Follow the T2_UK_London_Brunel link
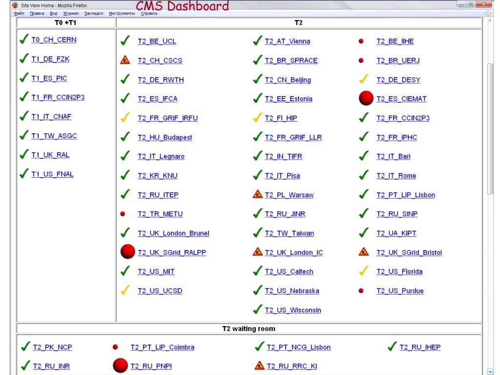 pos(173,233)
